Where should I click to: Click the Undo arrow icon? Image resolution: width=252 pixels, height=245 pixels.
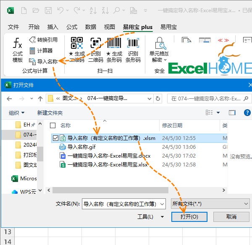[x=60, y=11]
